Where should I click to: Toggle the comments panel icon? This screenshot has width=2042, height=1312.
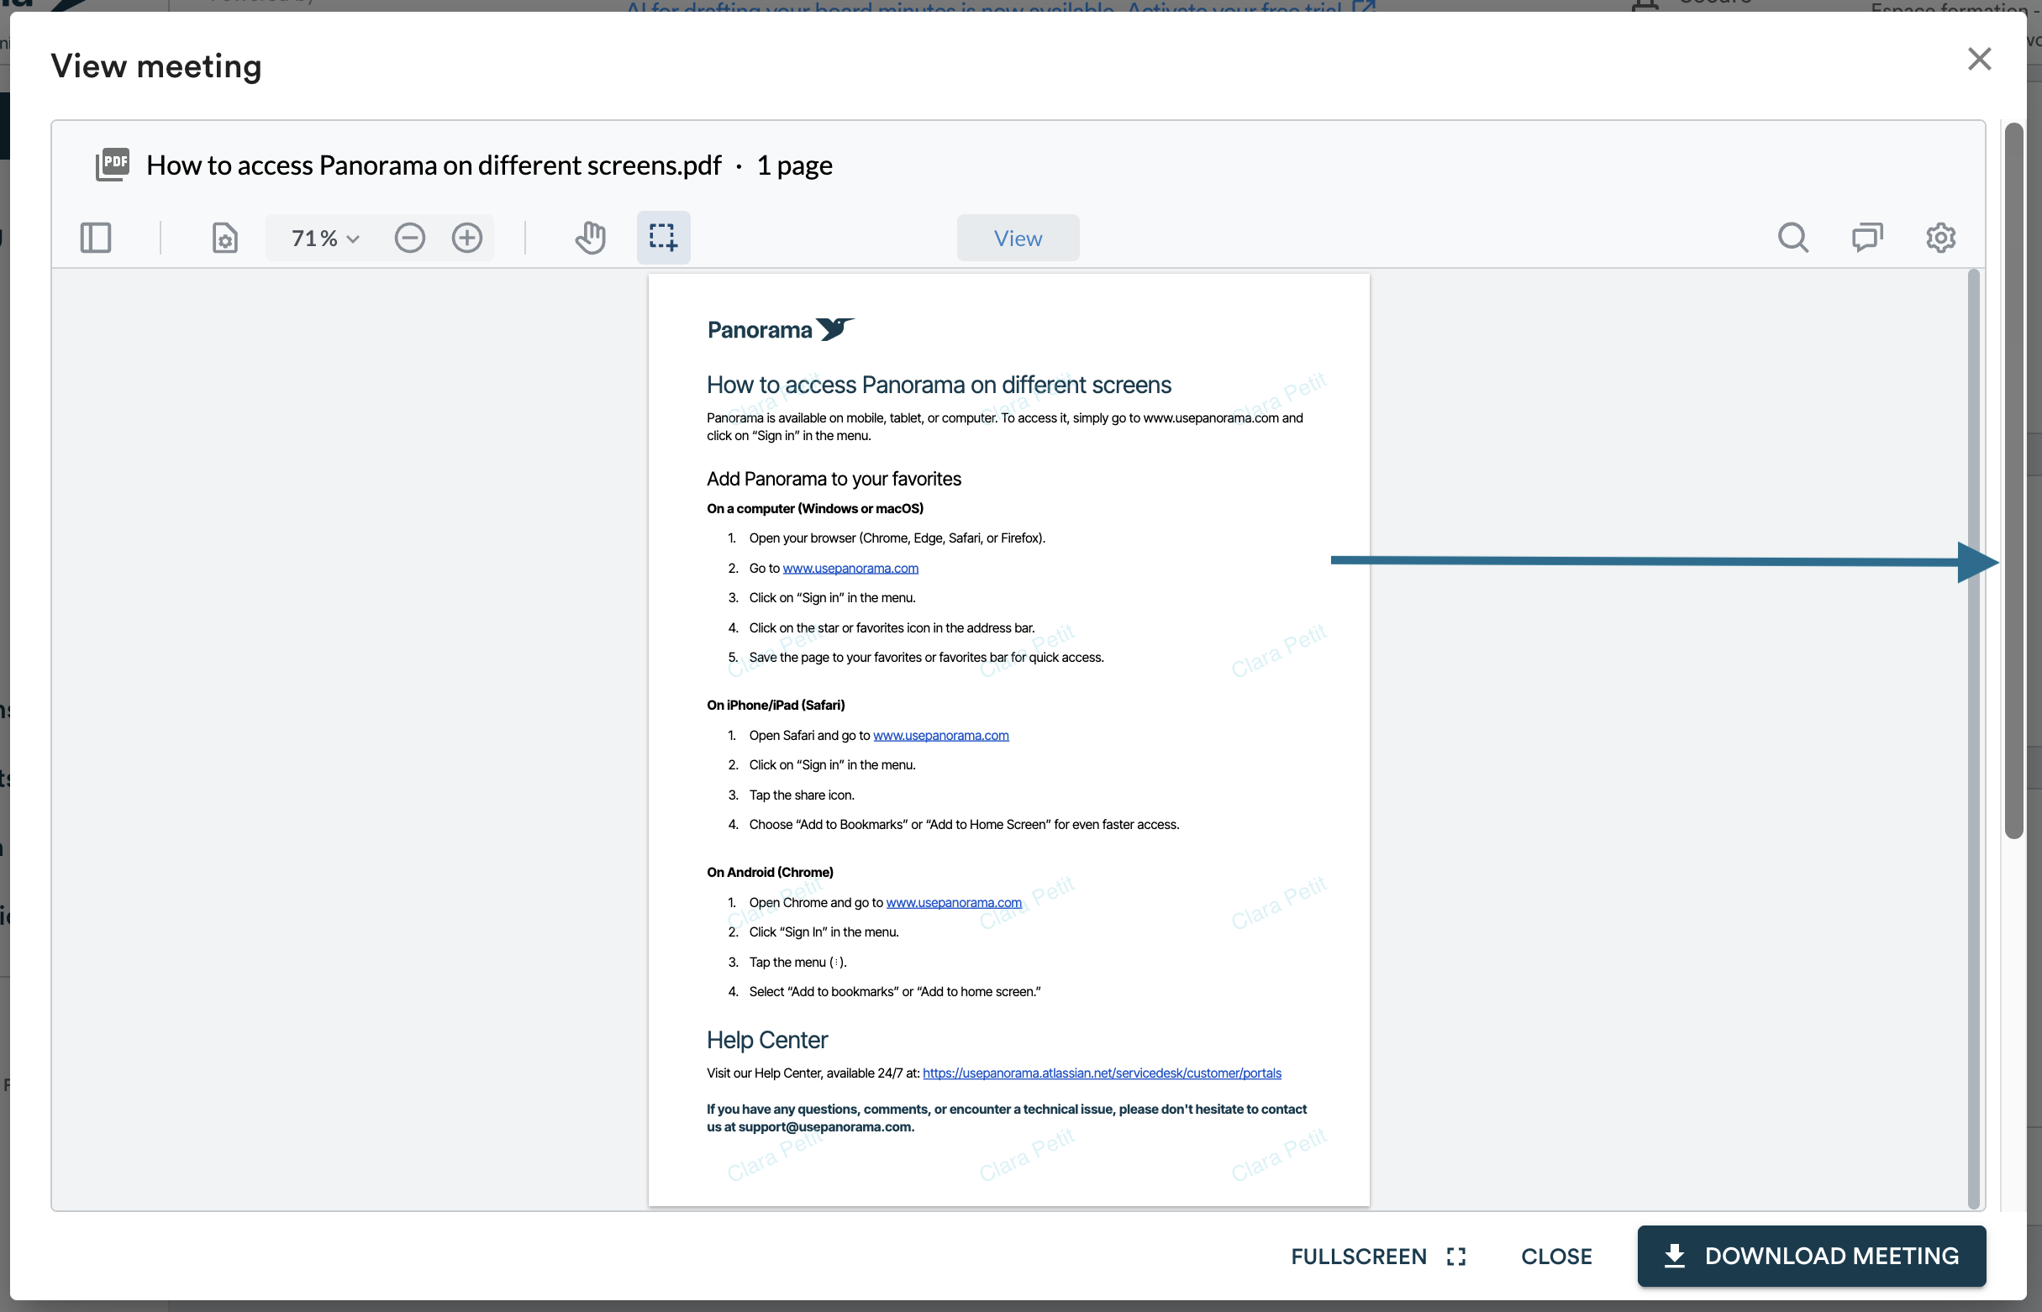coord(1866,238)
